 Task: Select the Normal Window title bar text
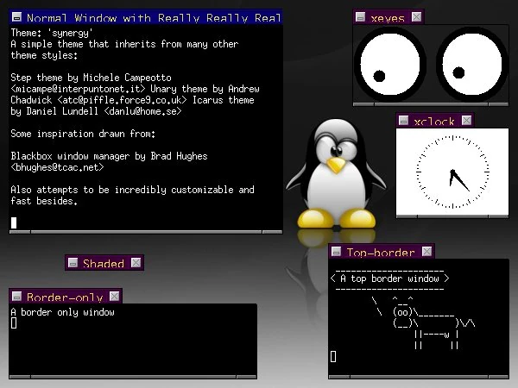point(154,17)
